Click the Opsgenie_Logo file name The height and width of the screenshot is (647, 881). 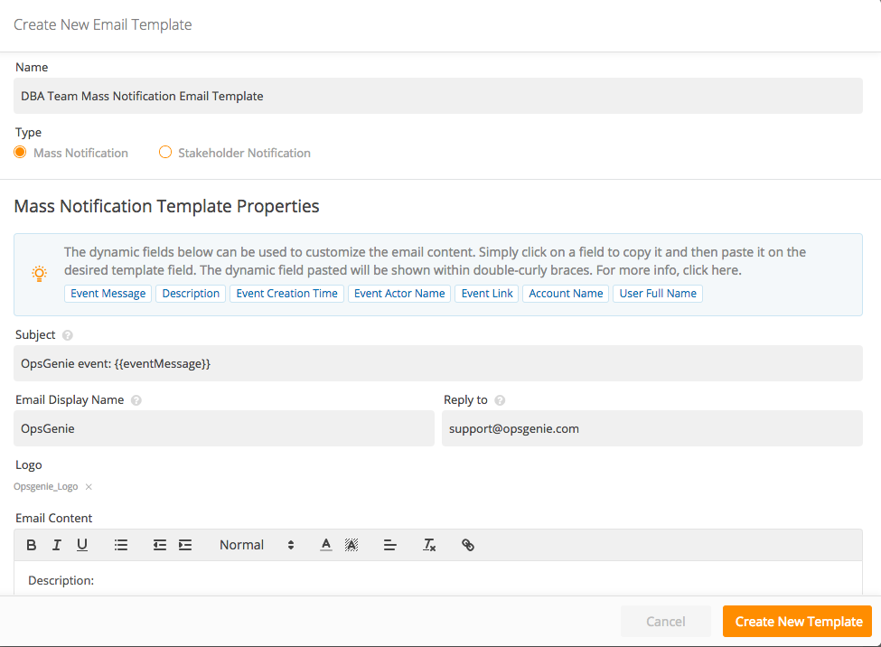tap(45, 487)
